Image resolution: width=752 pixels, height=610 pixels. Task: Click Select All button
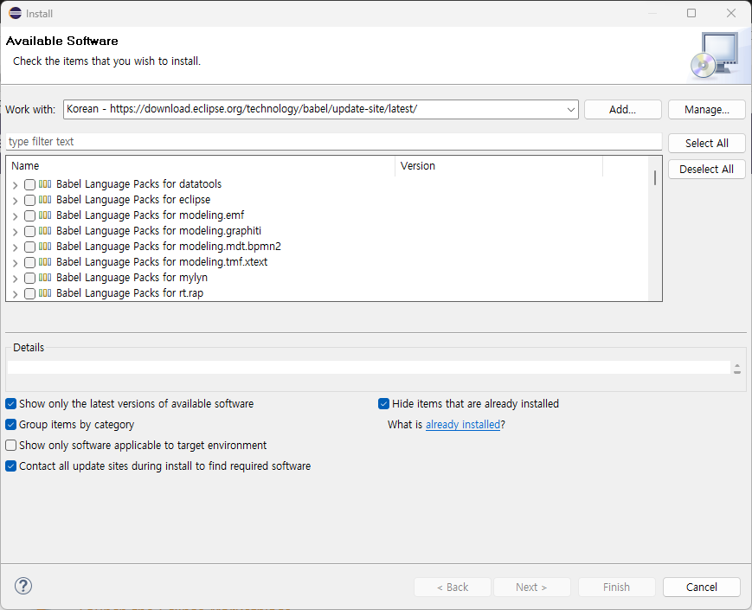pyautogui.click(x=706, y=143)
